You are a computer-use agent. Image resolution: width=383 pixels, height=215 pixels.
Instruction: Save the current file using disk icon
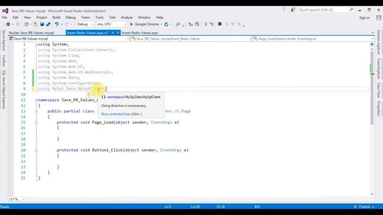pos(42,24)
